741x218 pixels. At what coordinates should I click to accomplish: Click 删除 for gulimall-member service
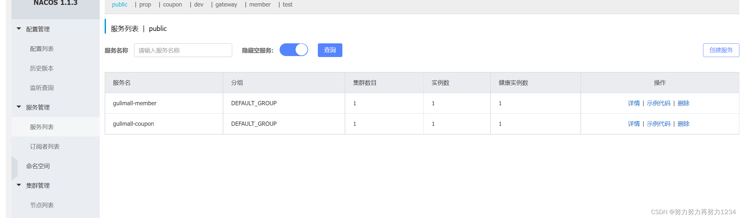pyautogui.click(x=683, y=103)
